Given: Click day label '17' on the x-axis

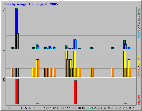Looking at the screenshot, I should (75, 108).
